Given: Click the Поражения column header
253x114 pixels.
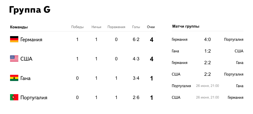Looking at the screenshot, I should click(x=116, y=27).
